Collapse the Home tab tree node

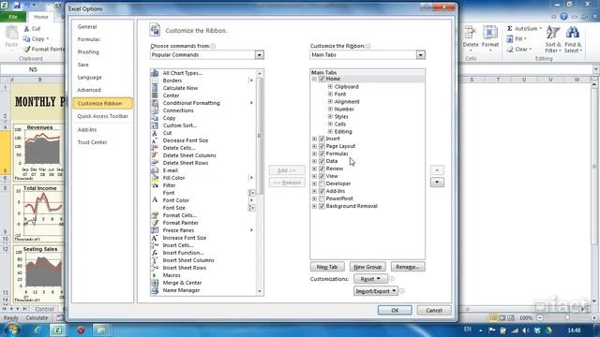[314, 79]
